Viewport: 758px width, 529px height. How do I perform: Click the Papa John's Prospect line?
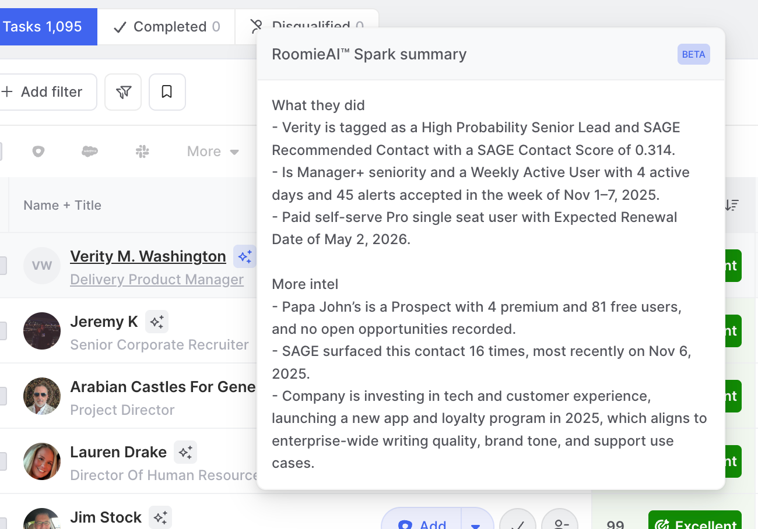pos(476,318)
